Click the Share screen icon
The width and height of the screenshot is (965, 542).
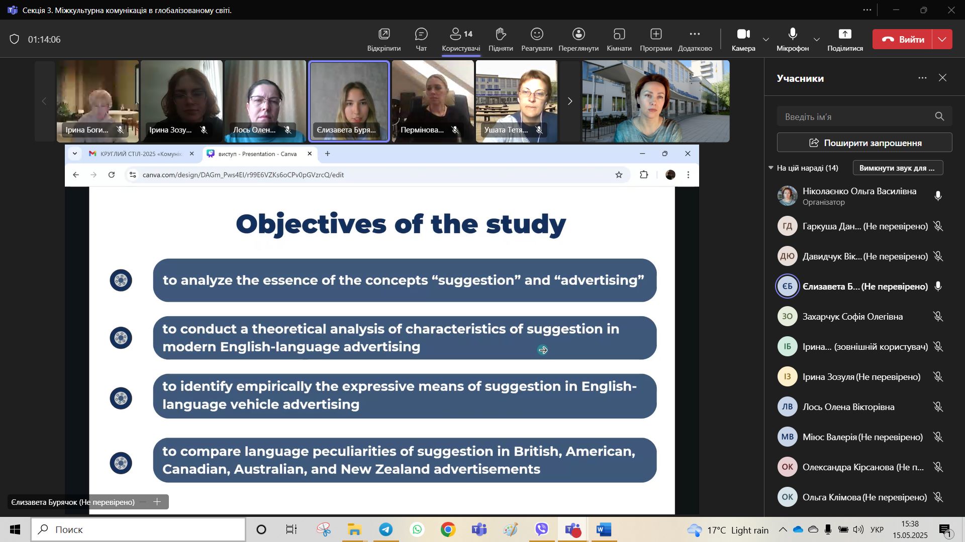pyautogui.click(x=845, y=34)
